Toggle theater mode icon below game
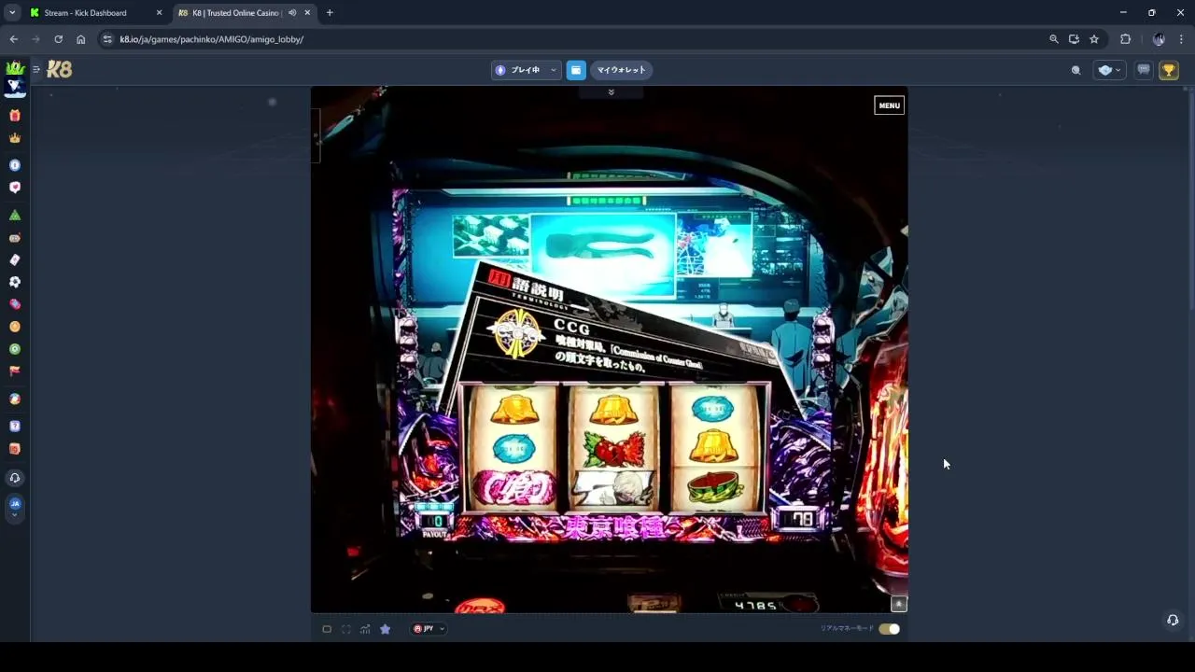 tap(327, 629)
